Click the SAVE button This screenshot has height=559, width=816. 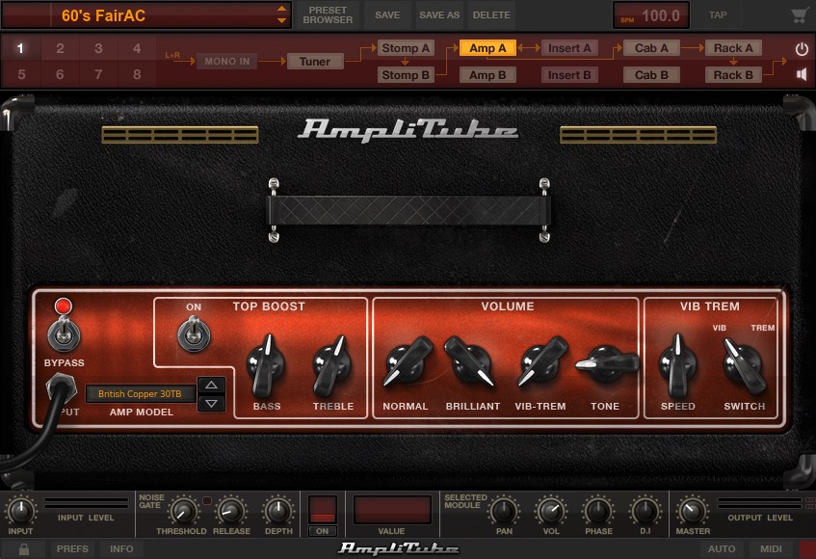[x=387, y=15]
